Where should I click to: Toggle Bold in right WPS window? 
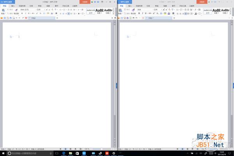139,13
